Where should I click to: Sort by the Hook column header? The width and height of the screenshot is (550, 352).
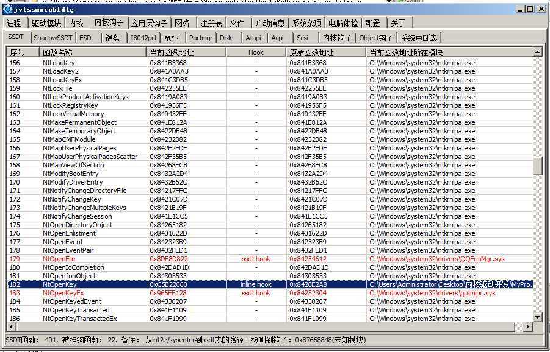tap(256, 52)
